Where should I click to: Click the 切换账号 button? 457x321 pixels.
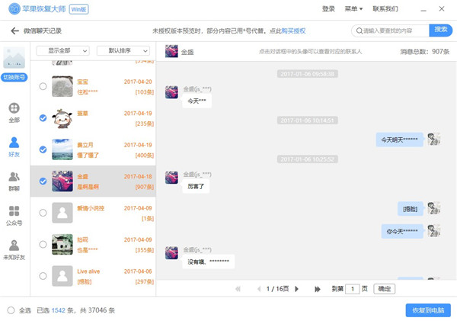click(x=14, y=77)
